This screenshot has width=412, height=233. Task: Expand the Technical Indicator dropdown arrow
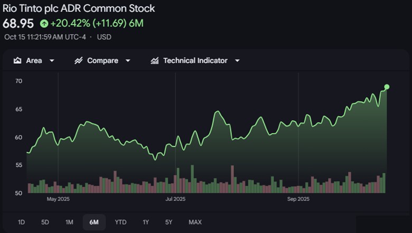pyautogui.click(x=237, y=61)
